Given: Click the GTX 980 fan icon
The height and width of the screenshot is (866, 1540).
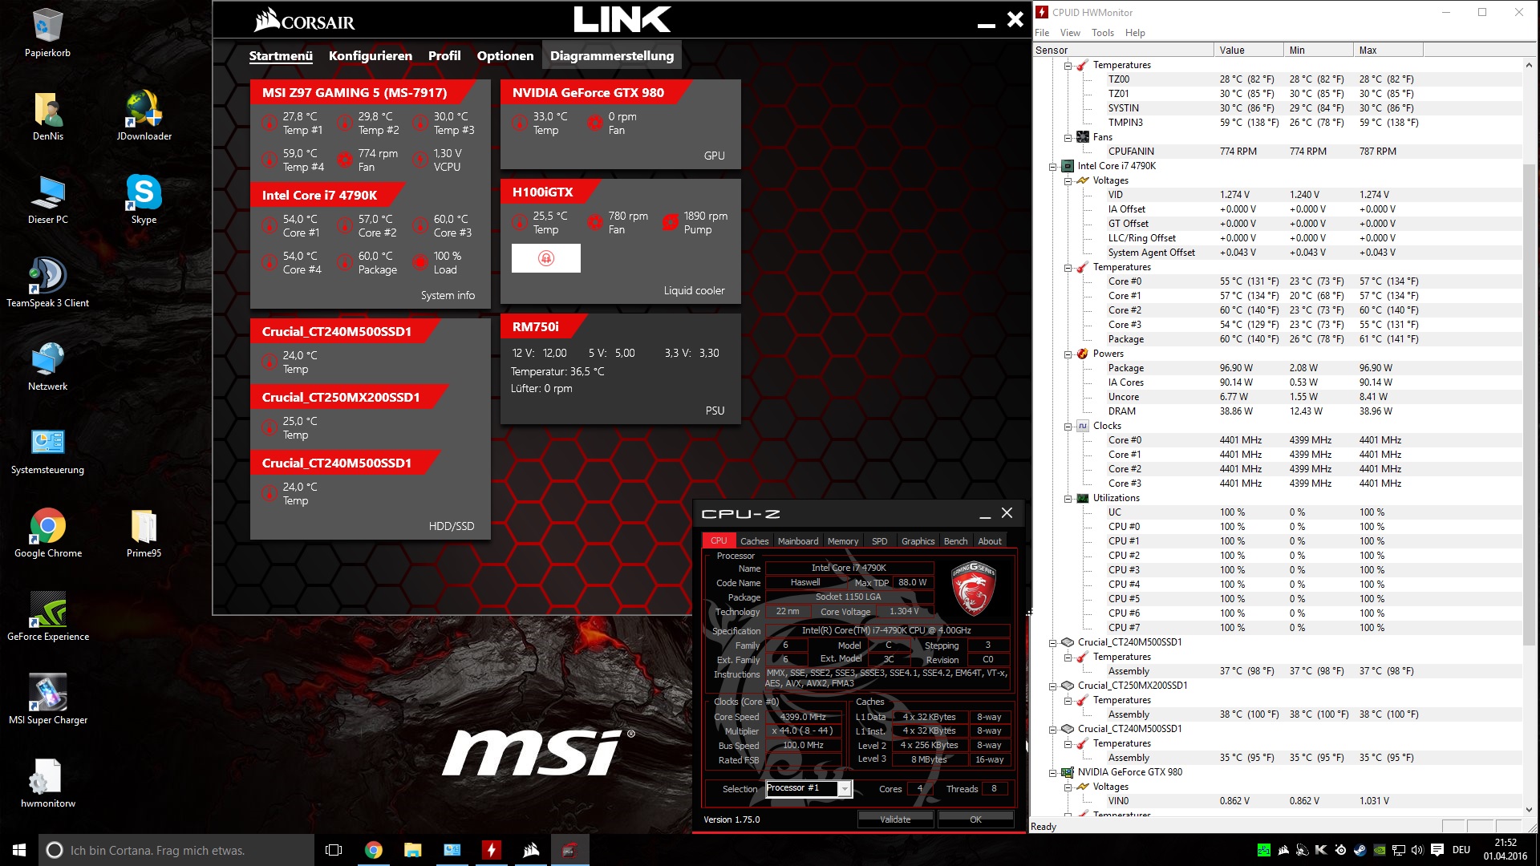Looking at the screenshot, I should (595, 123).
